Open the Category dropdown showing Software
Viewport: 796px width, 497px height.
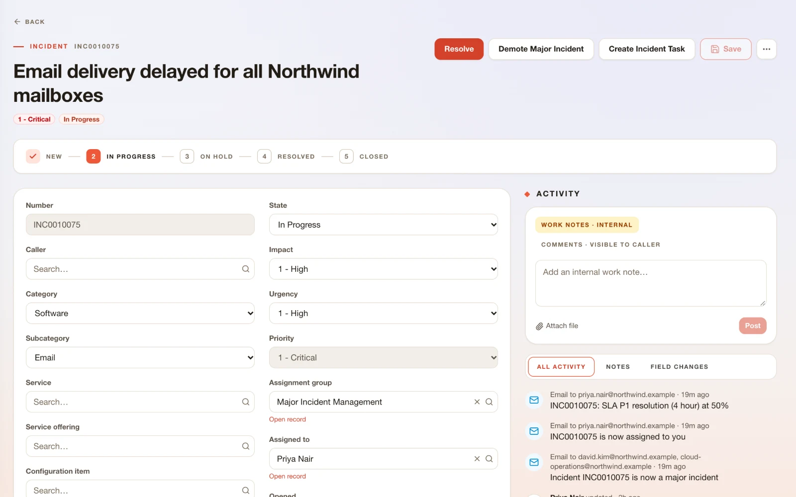[x=140, y=313]
